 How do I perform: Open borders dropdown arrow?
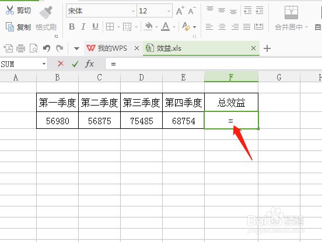coord(118,27)
